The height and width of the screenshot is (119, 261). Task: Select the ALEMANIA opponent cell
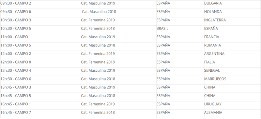point(232,113)
